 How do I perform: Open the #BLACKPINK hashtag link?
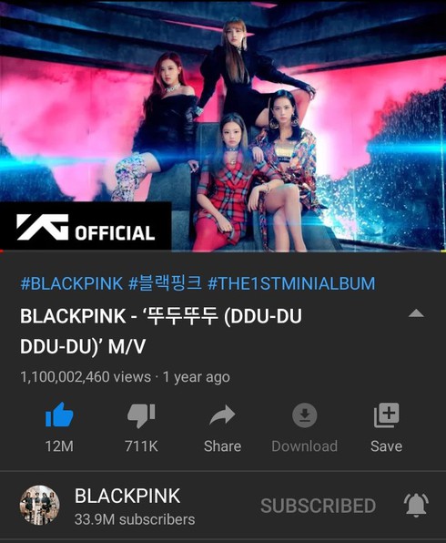[72, 283]
